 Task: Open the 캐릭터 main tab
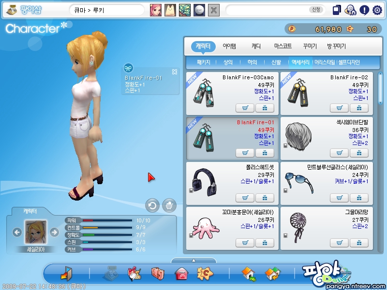[x=203, y=46]
